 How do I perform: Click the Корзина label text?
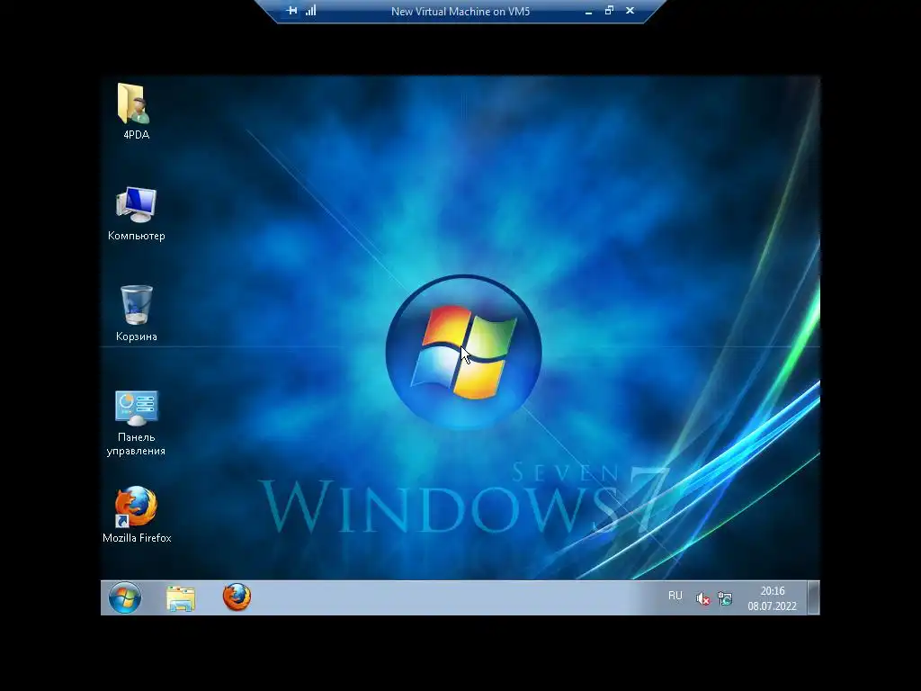point(137,337)
